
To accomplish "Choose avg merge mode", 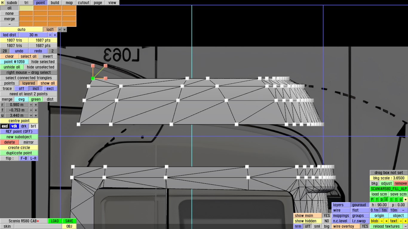I will (22, 99).
